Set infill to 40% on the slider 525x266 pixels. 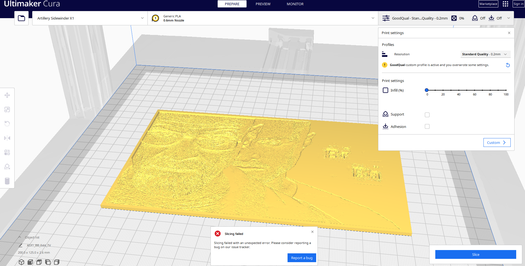point(458,90)
